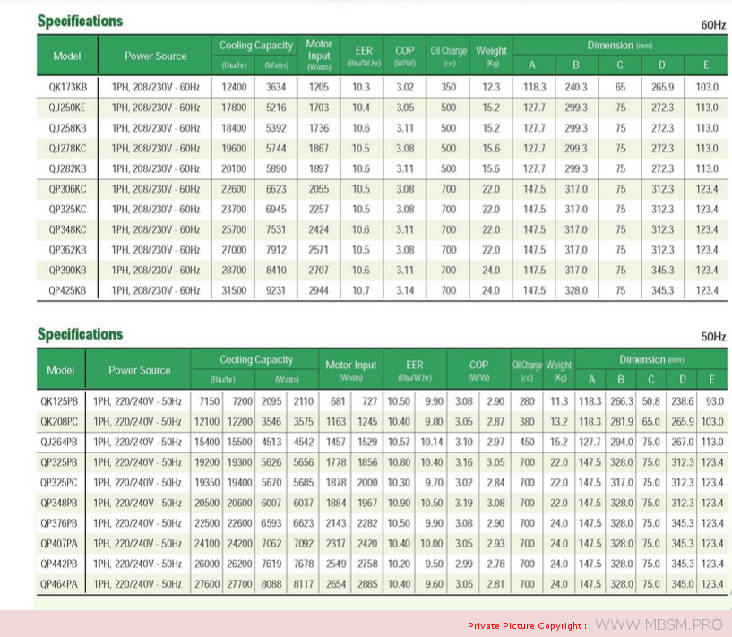Image resolution: width=732 pixels, height=637 pixels.
Task: Click the EER header in the 50Hz table
Action: [x=415, y=365]
